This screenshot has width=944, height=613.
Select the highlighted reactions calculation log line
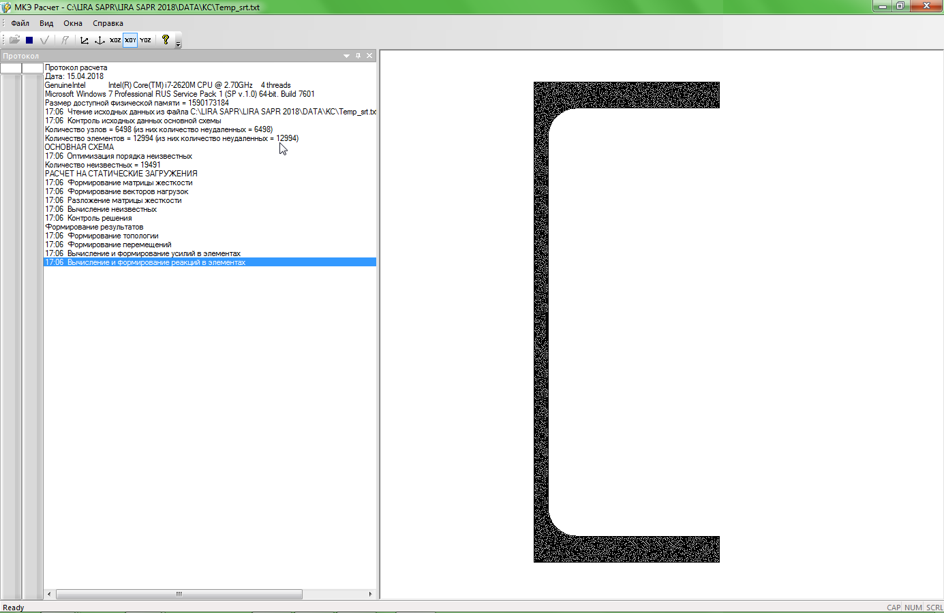click(156, 262)
